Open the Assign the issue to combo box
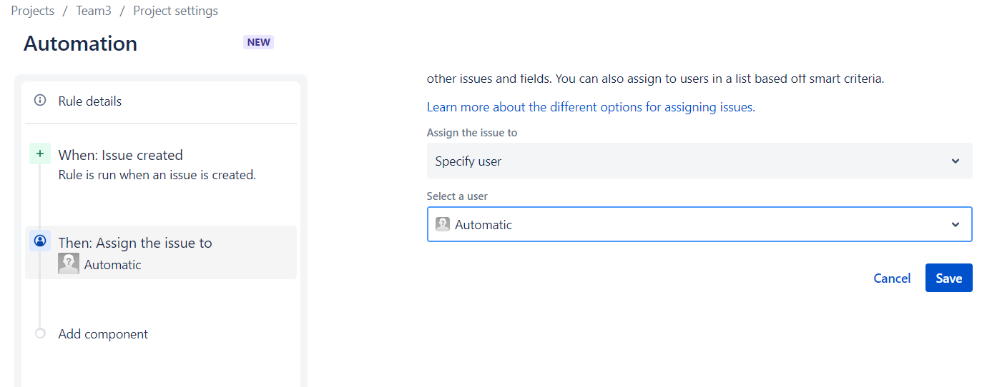Image resolution: width=987 pixels, height=387 pixels. tap(699, 161)
